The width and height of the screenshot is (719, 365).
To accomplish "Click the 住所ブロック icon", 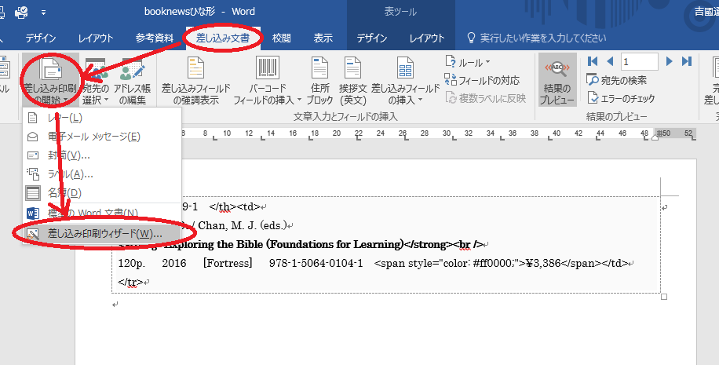I will pos(319,82).
